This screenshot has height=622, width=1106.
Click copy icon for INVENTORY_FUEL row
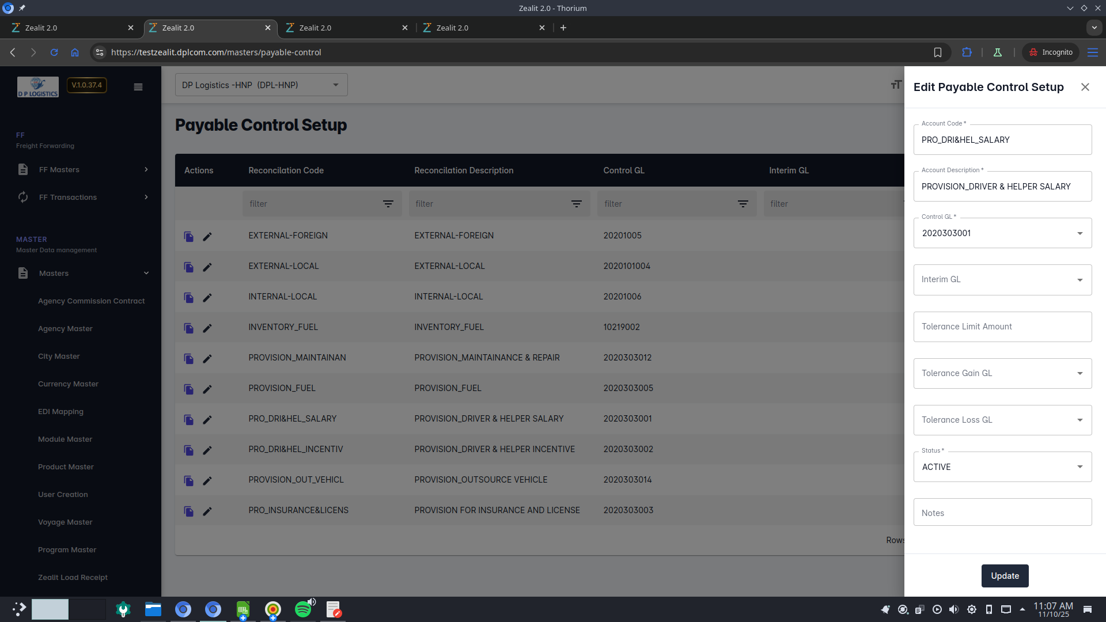tap(188, 328)
